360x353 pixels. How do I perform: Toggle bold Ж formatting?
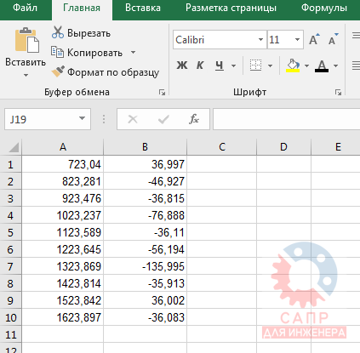(x=182, y=65)
